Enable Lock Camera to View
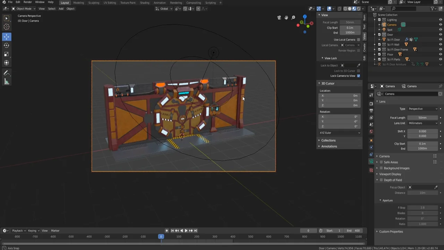 pos(358,76)
